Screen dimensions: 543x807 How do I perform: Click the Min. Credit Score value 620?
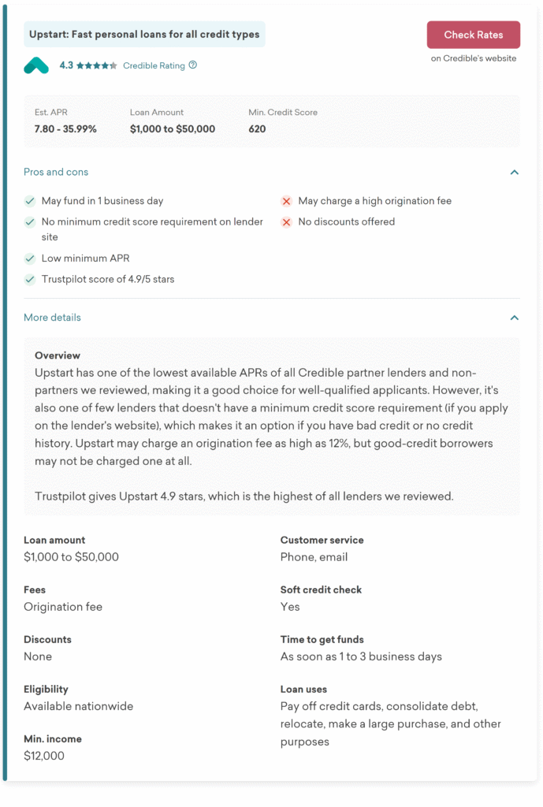[257, 128]
